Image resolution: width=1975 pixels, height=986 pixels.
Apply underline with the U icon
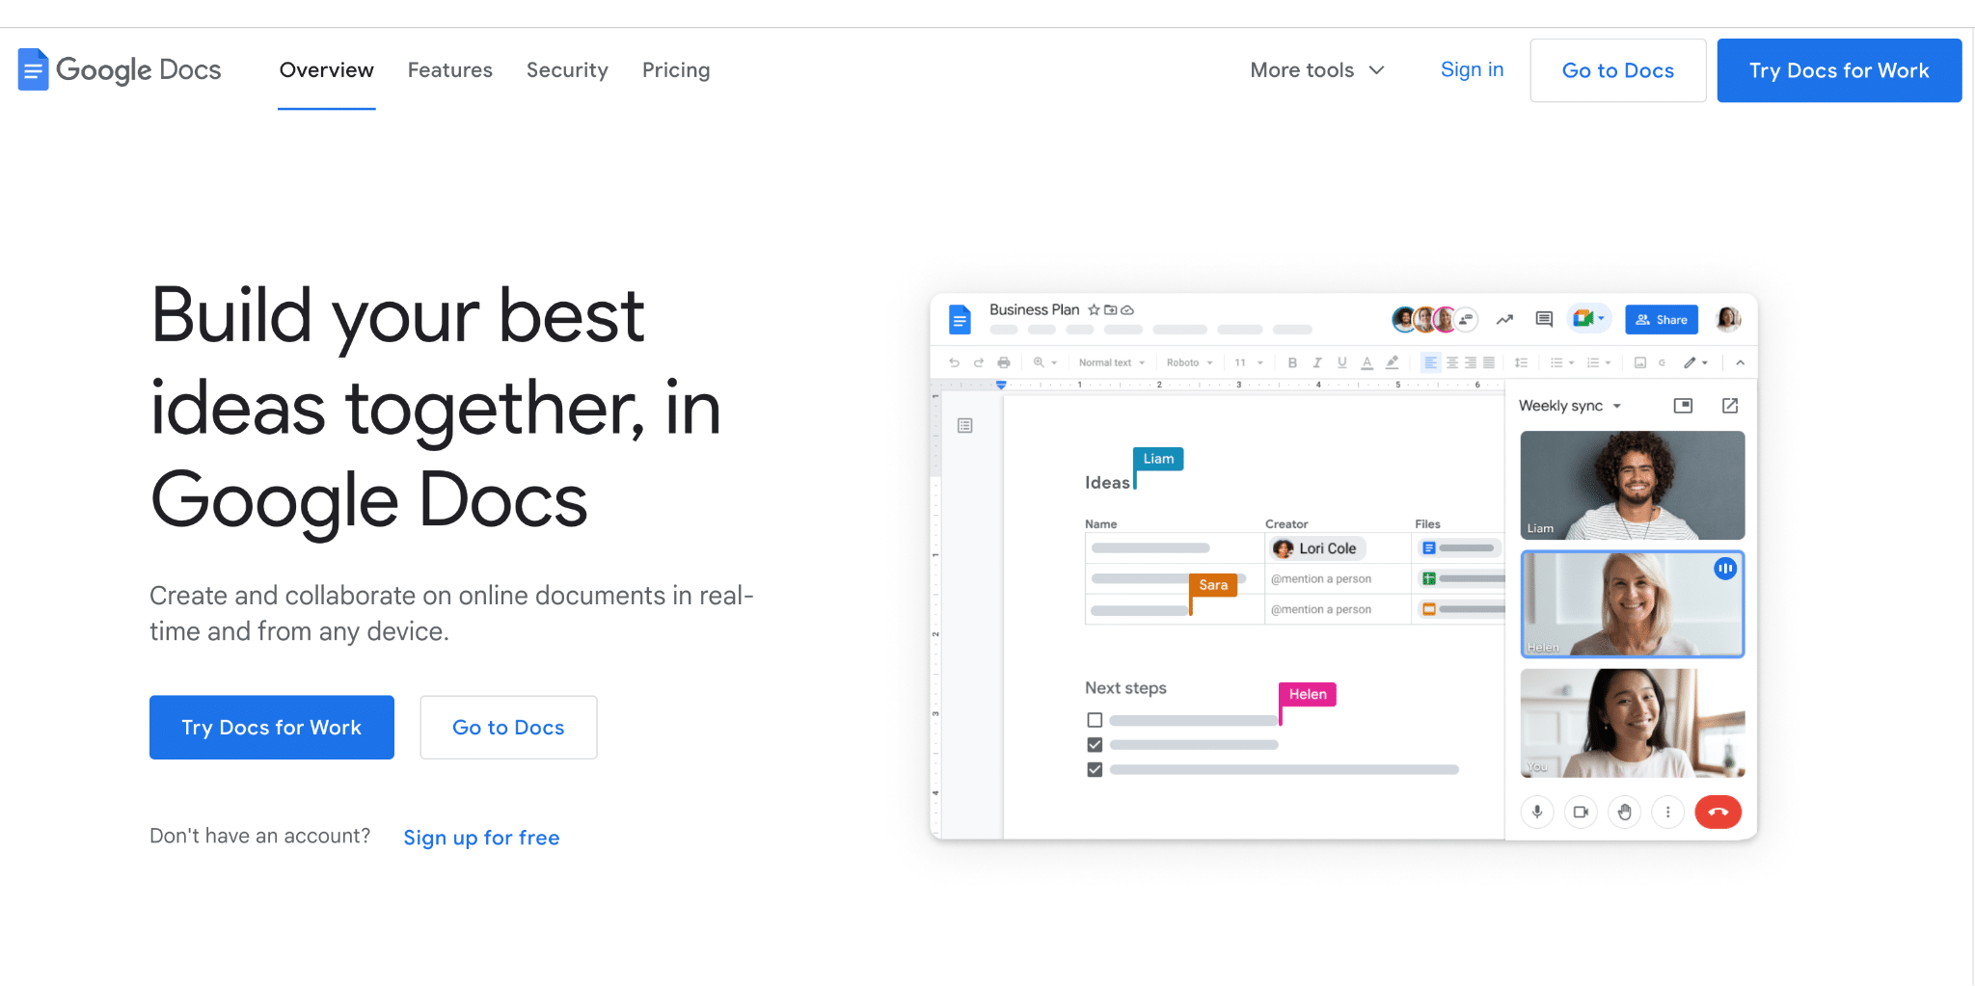pos(1341,362)
